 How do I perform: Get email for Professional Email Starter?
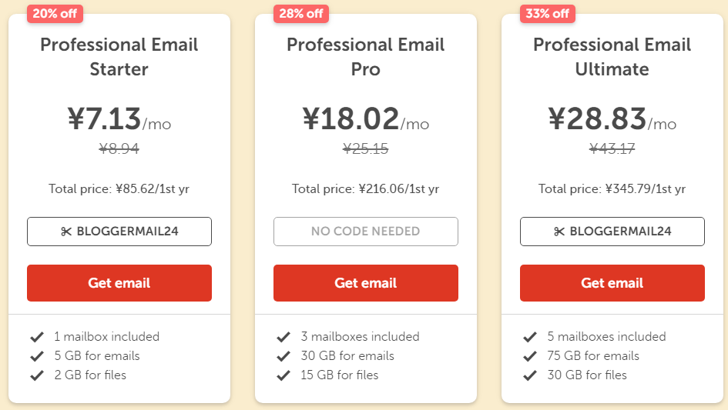119,283
